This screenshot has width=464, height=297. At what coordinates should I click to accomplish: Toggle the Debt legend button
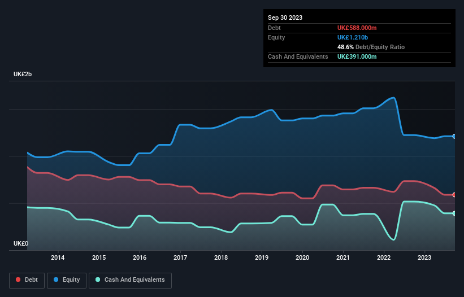[26, 279]
